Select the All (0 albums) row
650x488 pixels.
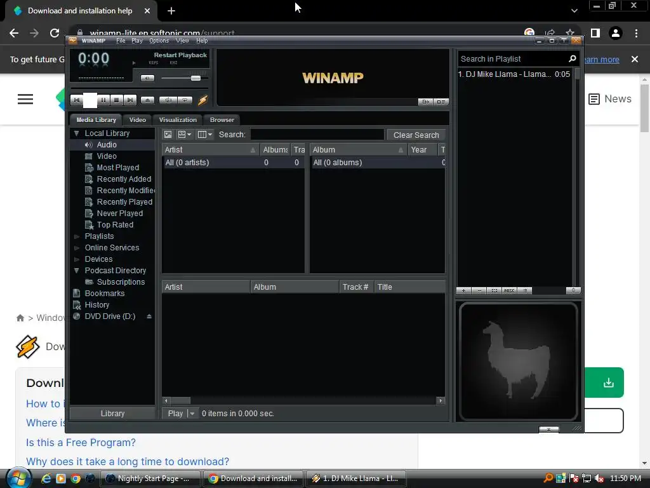(x=378, y=163)
